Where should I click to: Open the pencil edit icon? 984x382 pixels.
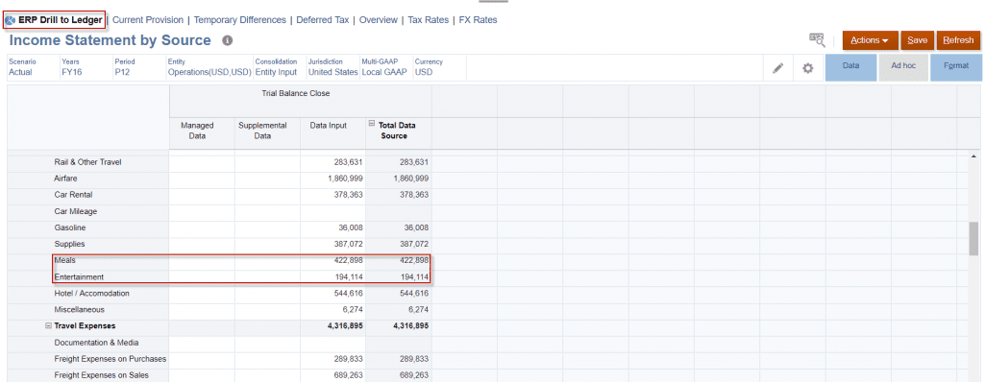(777, 68)
